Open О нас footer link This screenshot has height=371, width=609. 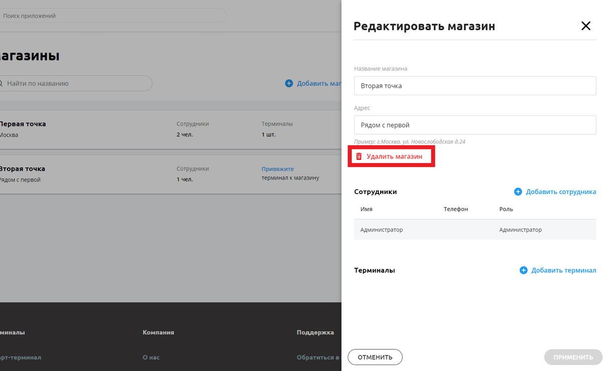(151, 357)
